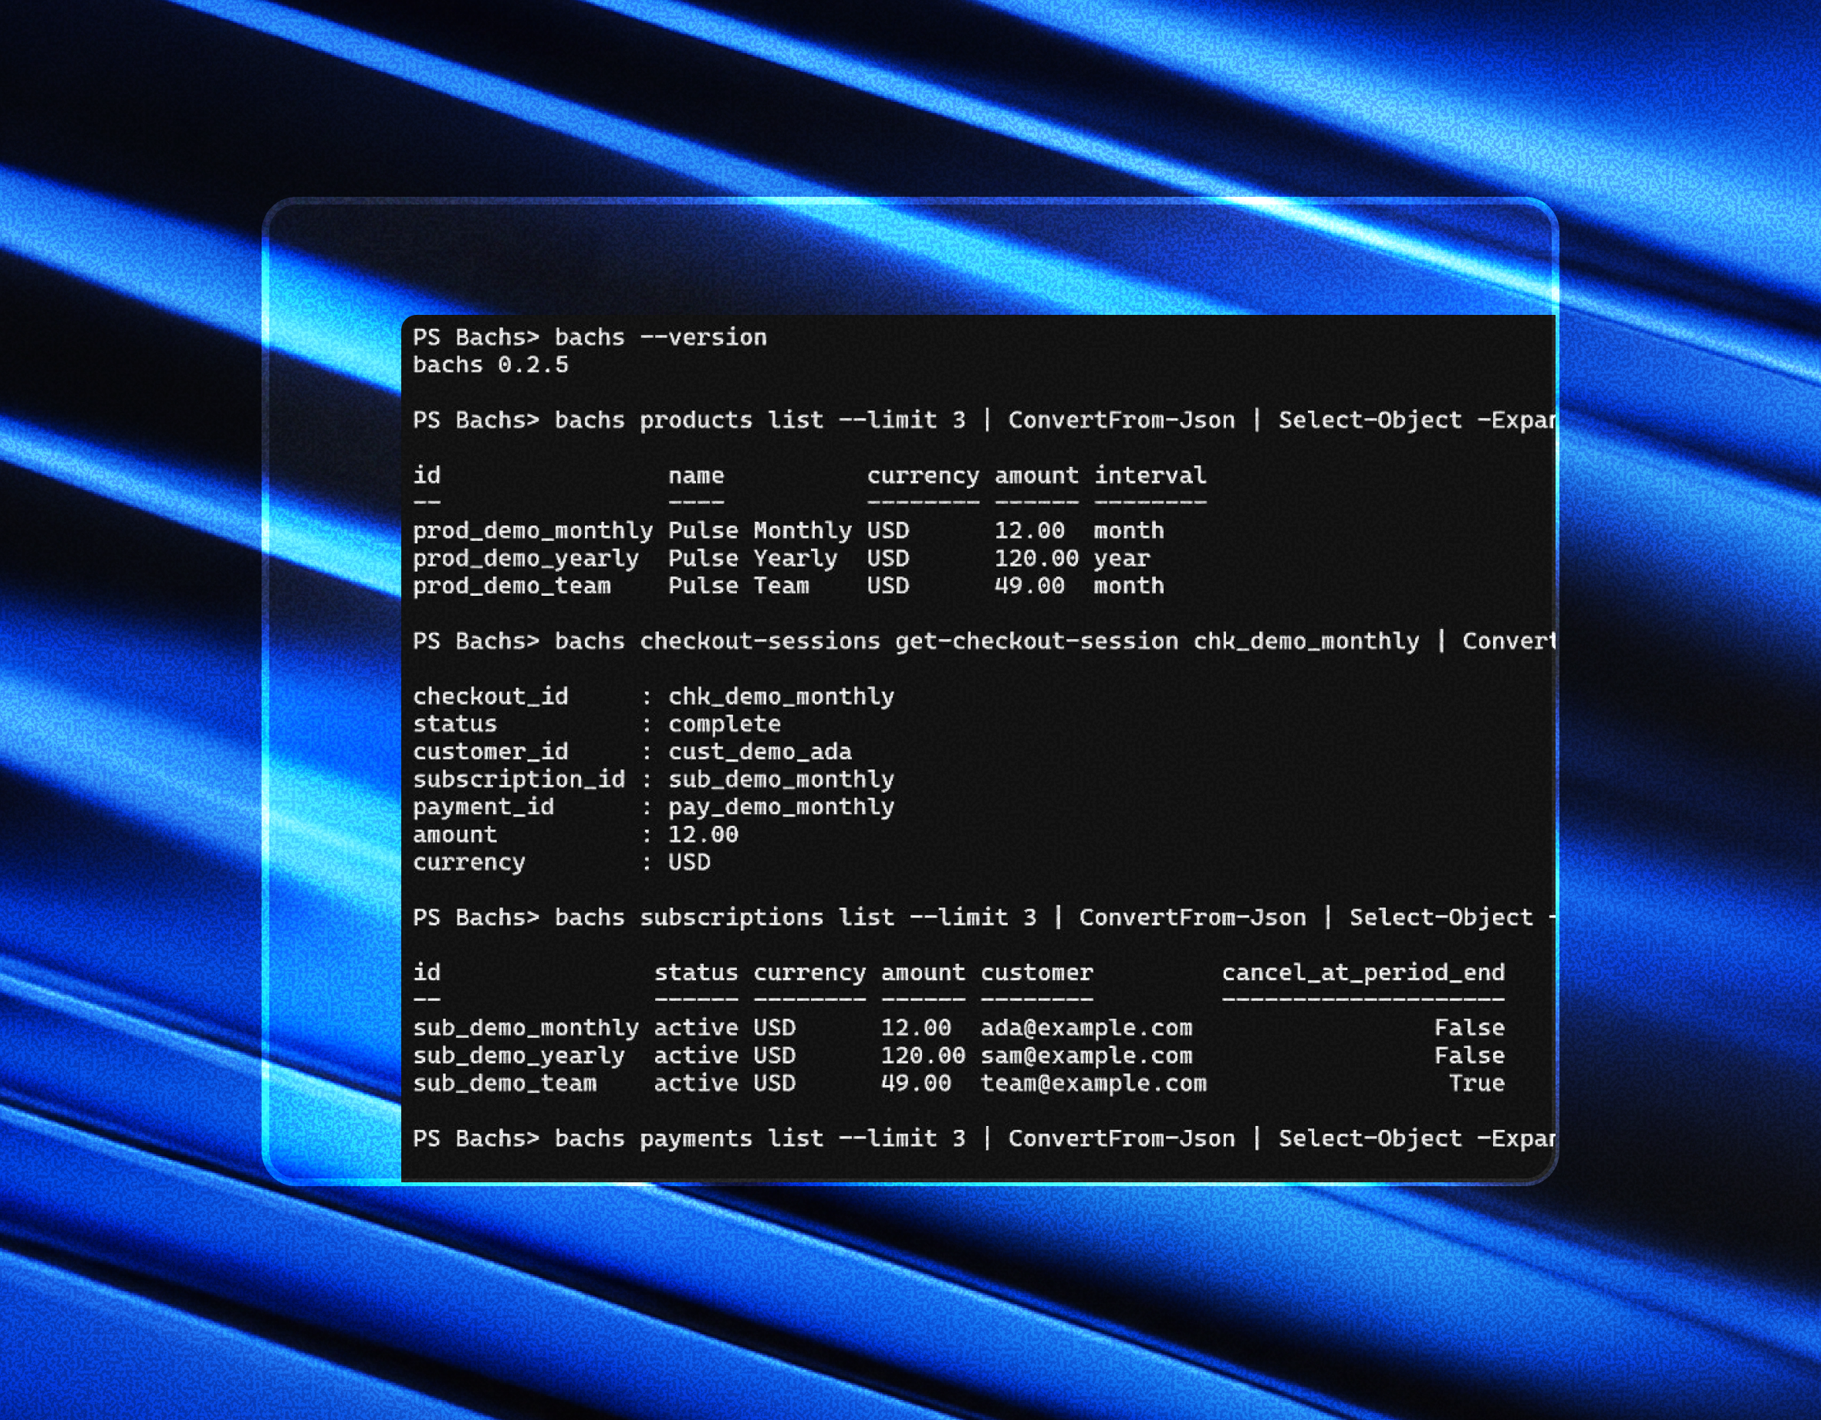The image size is (1821, 1420).
Task: Click 'ada@example.com' customer email
Action: [x=1086, y=1028]
